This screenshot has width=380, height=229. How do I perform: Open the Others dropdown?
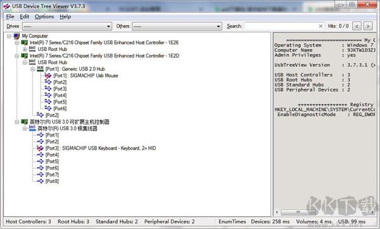coord(218,26)
